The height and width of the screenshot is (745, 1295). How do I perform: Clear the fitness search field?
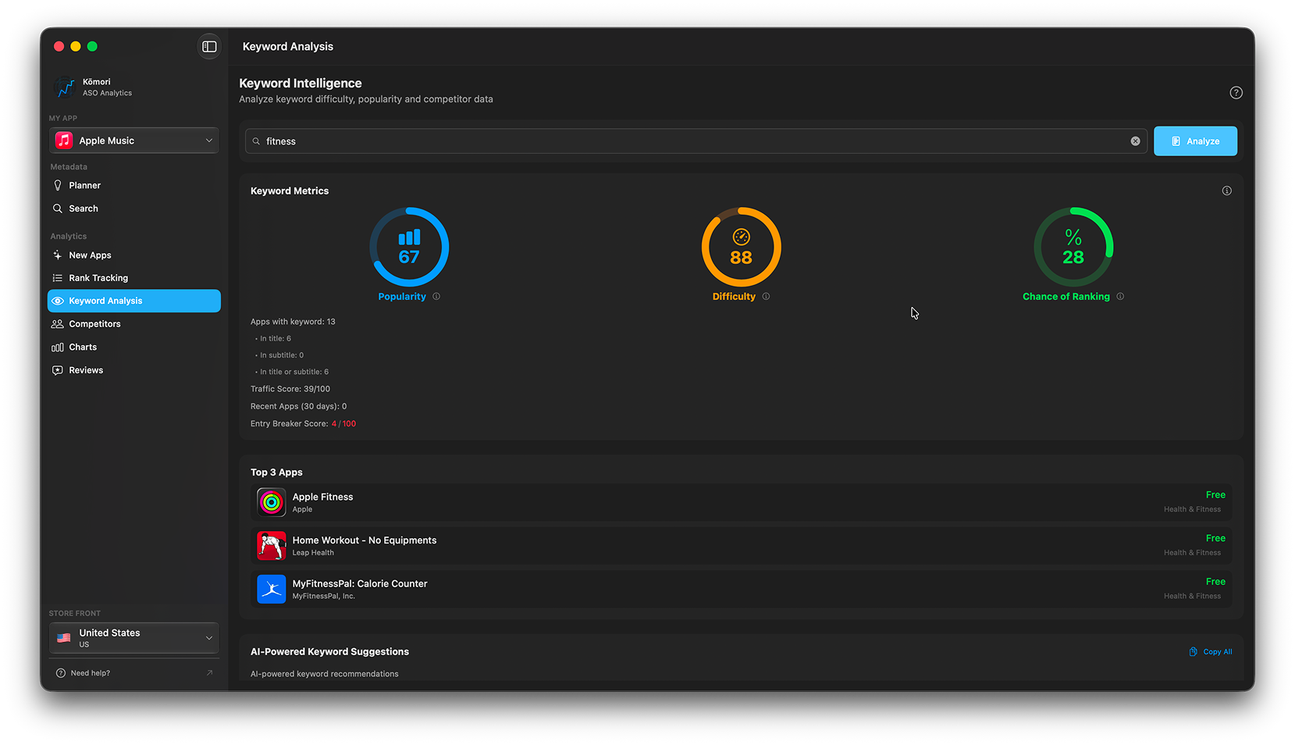(1135, 141)
